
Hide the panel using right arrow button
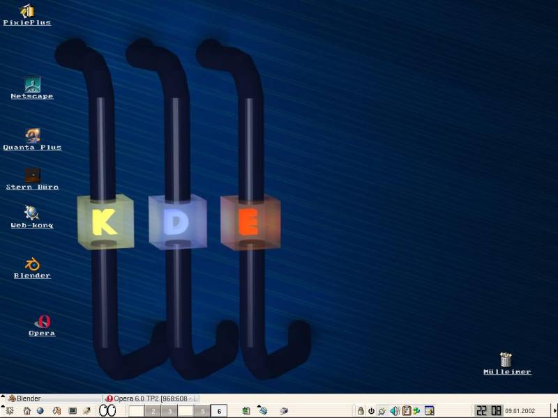(555, 410)
